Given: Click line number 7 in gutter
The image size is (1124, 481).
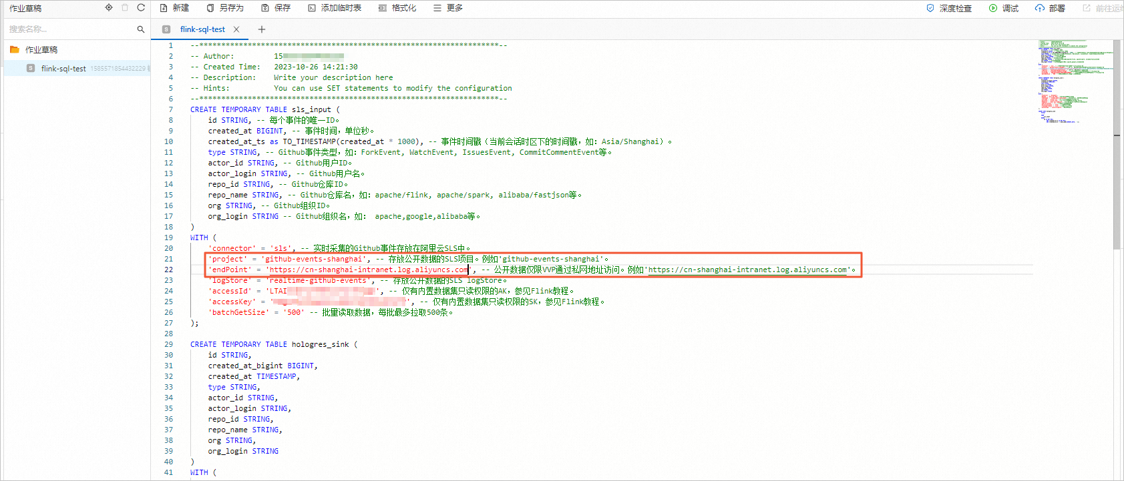Looking at the screenshot, I should 170,109.
